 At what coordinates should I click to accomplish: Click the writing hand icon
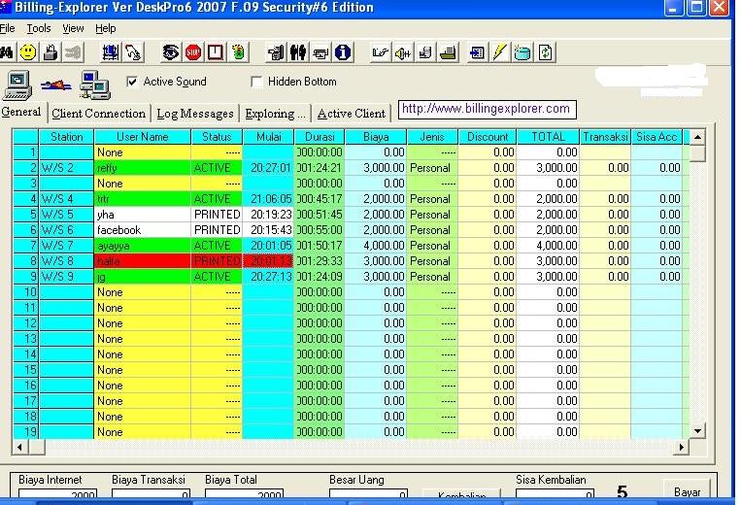pos(380,52)
